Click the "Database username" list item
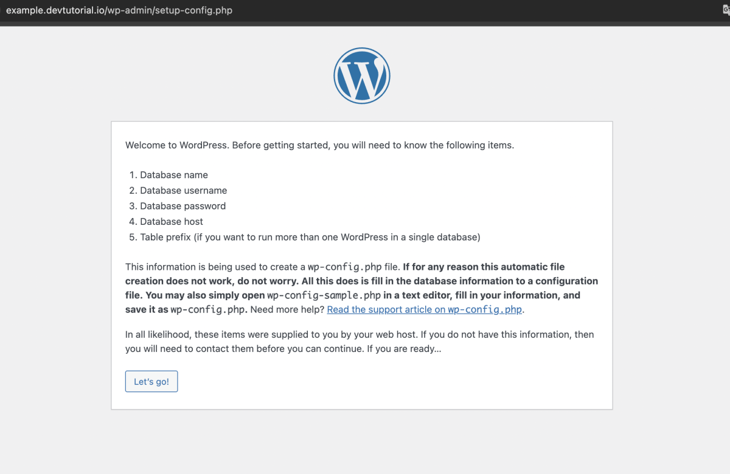Screen dimensions: 730x474 click(x=183, y=190)
